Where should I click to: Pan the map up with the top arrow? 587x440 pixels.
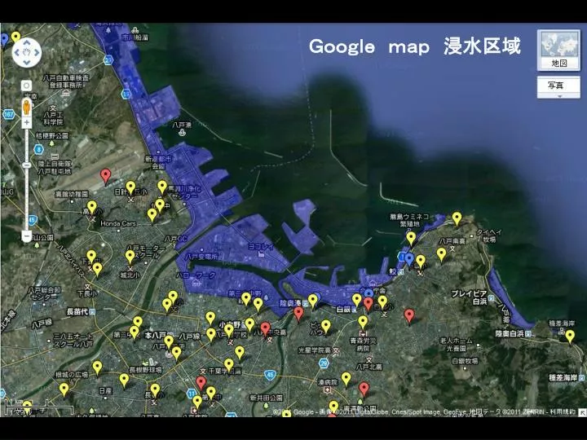click(x=27, y=42)
